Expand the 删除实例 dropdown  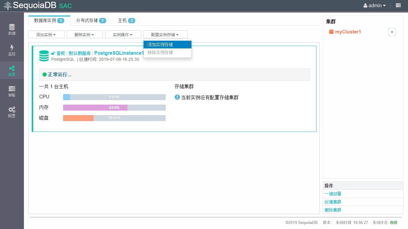click(84, 35)
